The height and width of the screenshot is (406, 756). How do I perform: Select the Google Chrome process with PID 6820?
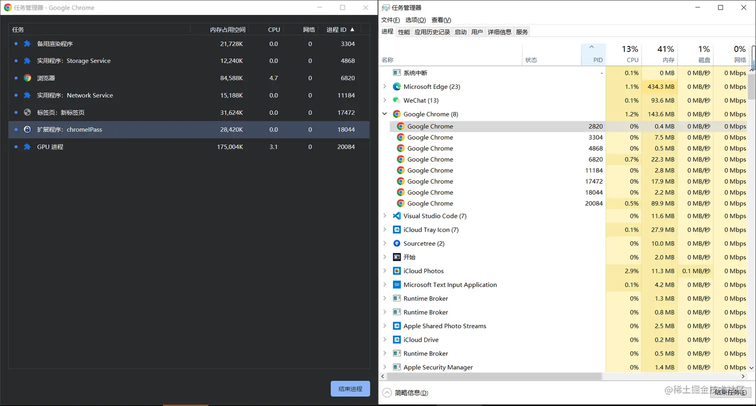[568, 159]
